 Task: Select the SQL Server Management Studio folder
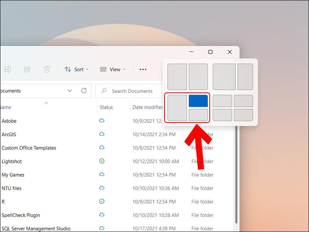[x=36, y=229]
